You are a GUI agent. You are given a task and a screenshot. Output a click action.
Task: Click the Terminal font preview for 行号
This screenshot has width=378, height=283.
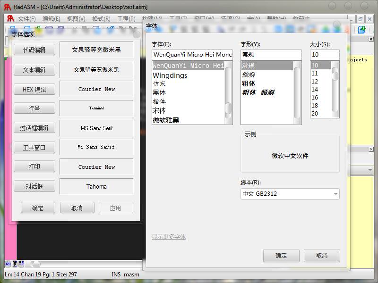click(96, 108)
